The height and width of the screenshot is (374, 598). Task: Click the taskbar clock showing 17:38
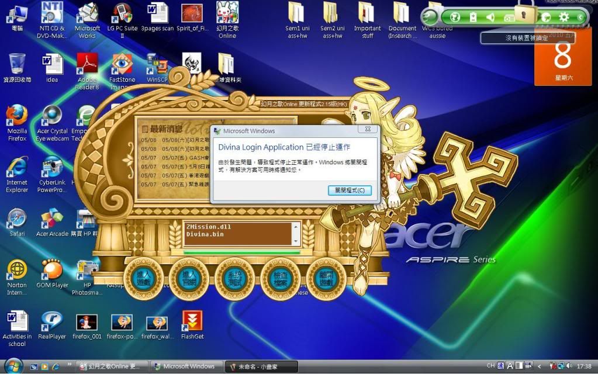583,366
